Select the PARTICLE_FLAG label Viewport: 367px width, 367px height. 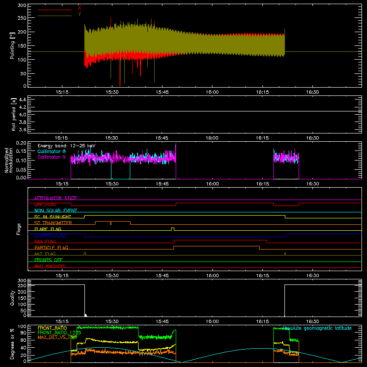(x=51, y=247)
